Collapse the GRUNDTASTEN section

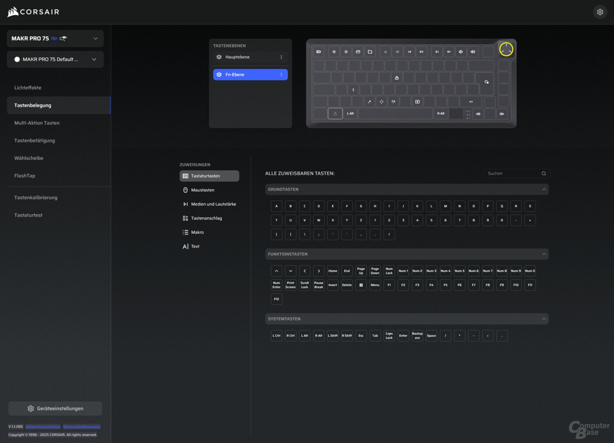(x=544, y=190)
